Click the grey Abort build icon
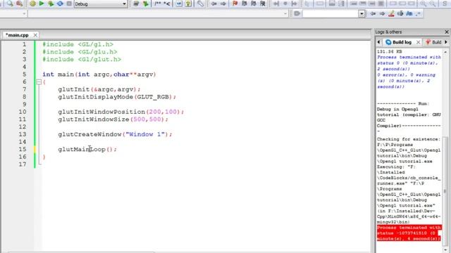This screenshot has height=253, width=451. click(69, 4)
